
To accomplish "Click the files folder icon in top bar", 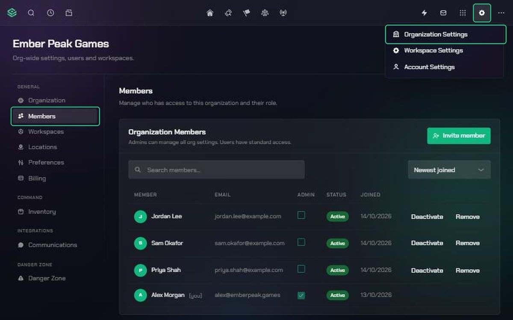I will (x=69, y=13).
